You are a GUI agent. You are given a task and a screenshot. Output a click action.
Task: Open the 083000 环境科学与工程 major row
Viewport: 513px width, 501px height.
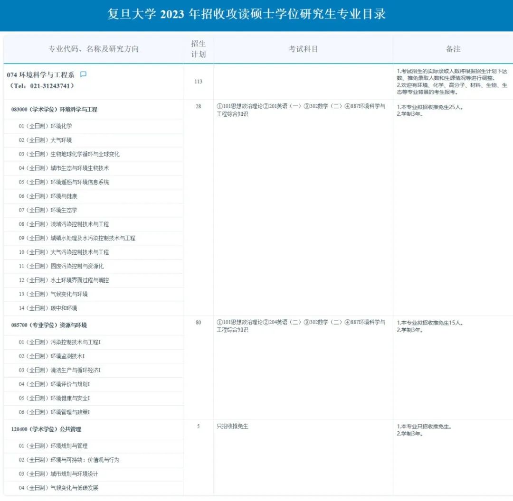click(x=54, y=110)
